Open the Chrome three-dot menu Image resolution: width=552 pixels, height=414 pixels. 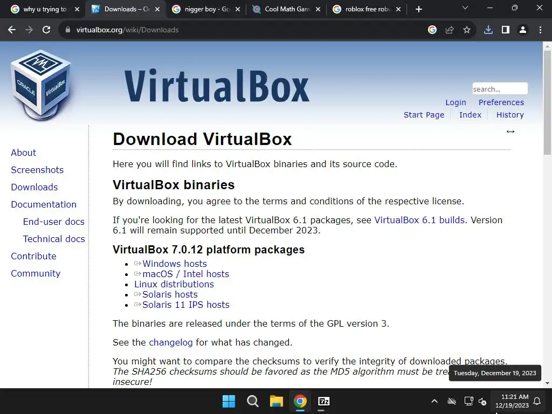coord(540,30)
